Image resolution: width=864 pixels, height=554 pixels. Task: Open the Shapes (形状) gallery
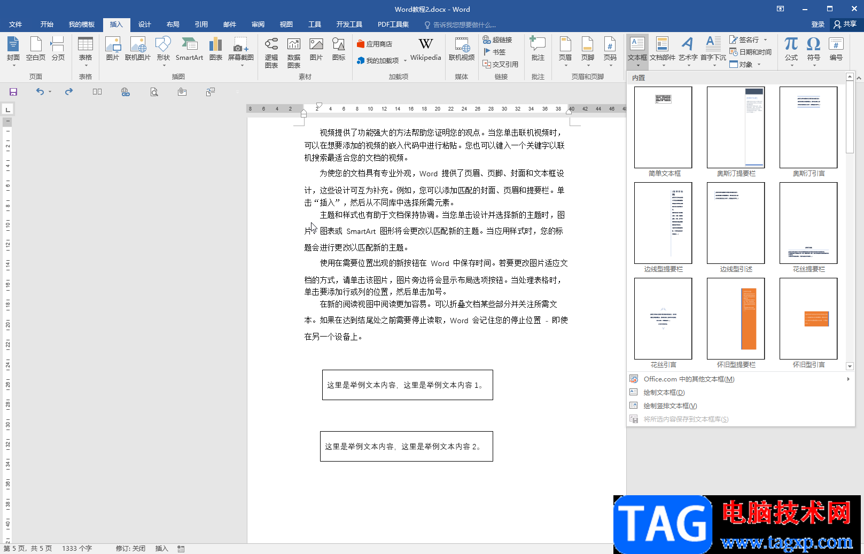pyautogui.click(x=164, y=51)
